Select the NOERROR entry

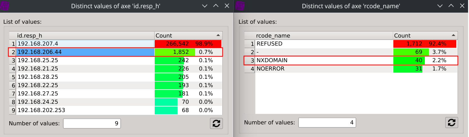click(x=324, y=69)
